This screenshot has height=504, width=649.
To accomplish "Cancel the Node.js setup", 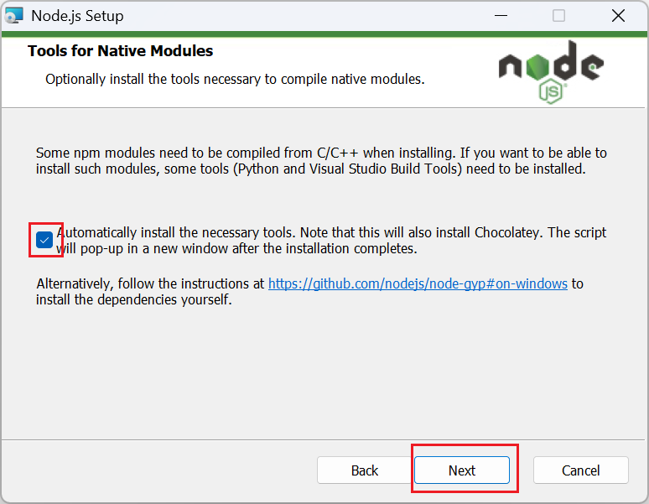I will coord(581,470).
